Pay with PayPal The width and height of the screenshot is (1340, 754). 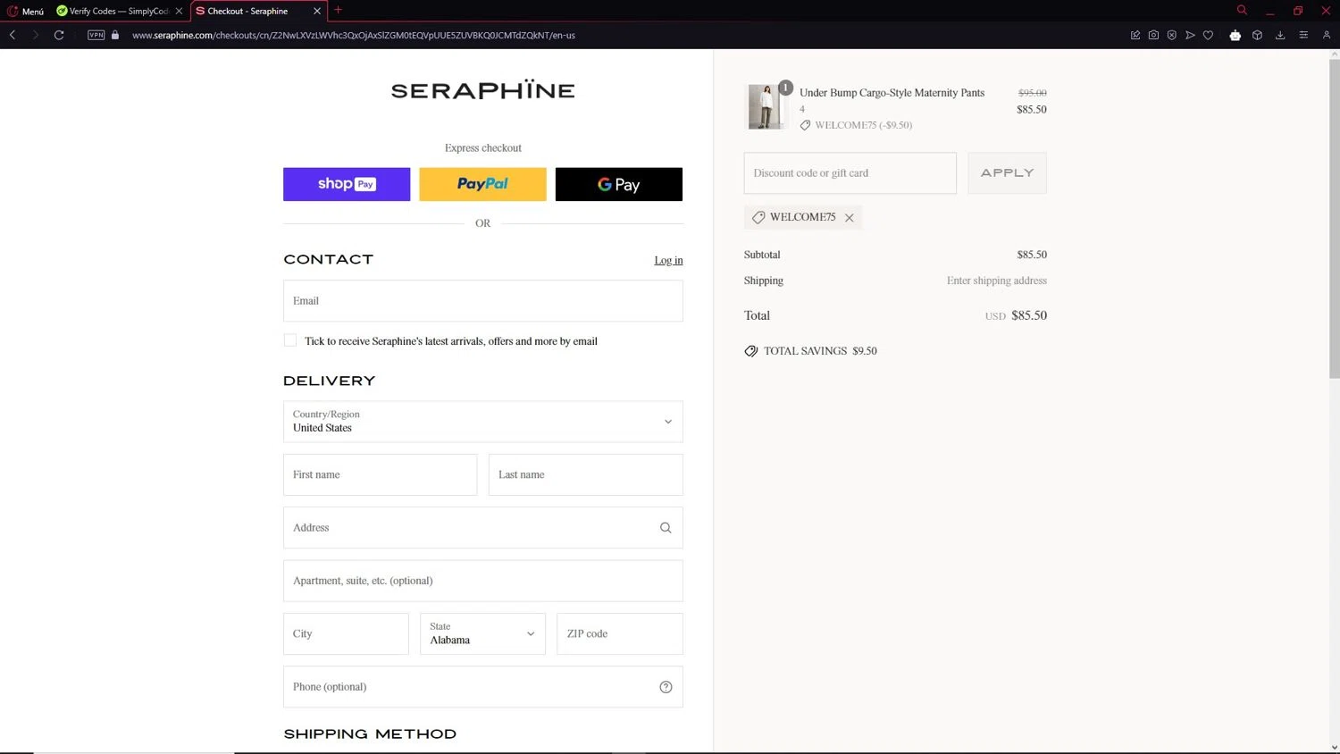[x=482, y=184]
